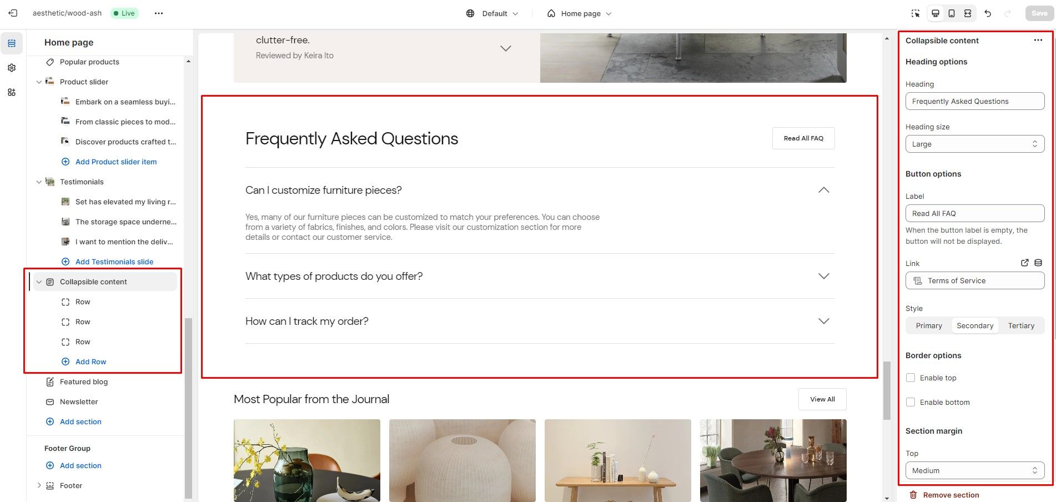Open the Theme settings gear icon
Viewport: 1056px width, 502px height.
click(12, 68)
